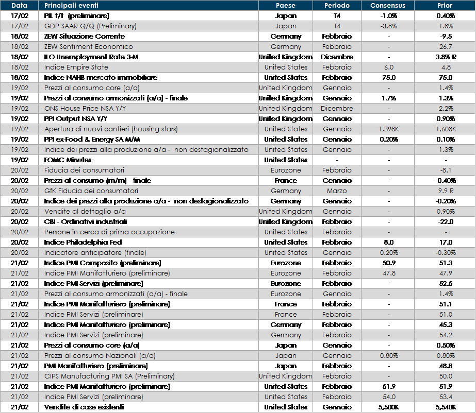Click the "France" country cell

tap(286, 314)
